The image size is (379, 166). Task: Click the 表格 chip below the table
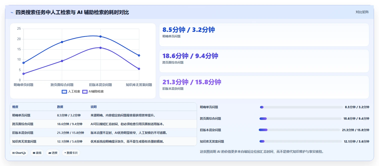[x=37, y=153]
